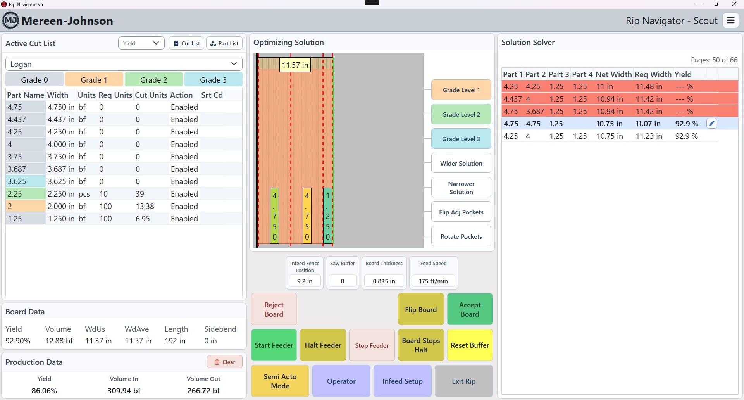This screenshot has width=744, height=400.
Task: Open the Part List button
Action: coord(224,43)
